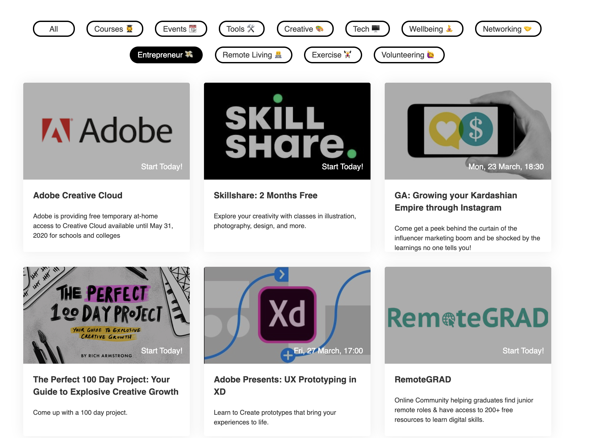Open the Skillshare: 2 Months Free title
Image resolution: width=590 pixels, height=438 pixels.
click(266, 195)
